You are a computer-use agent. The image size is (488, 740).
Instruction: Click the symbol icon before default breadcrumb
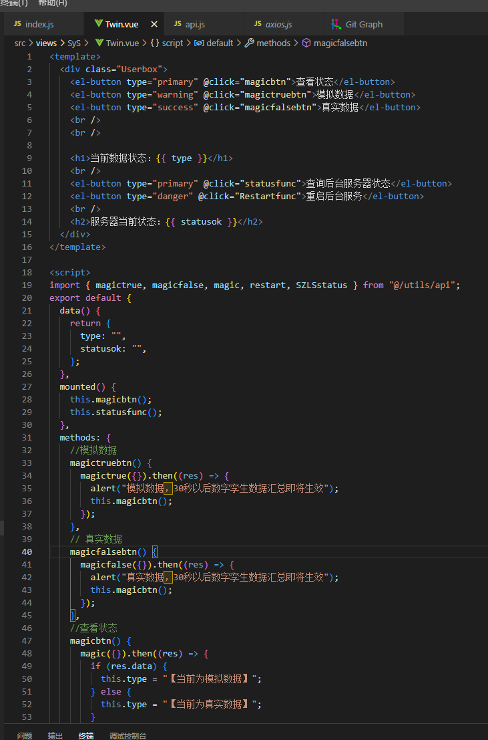[x=199, y=43]
